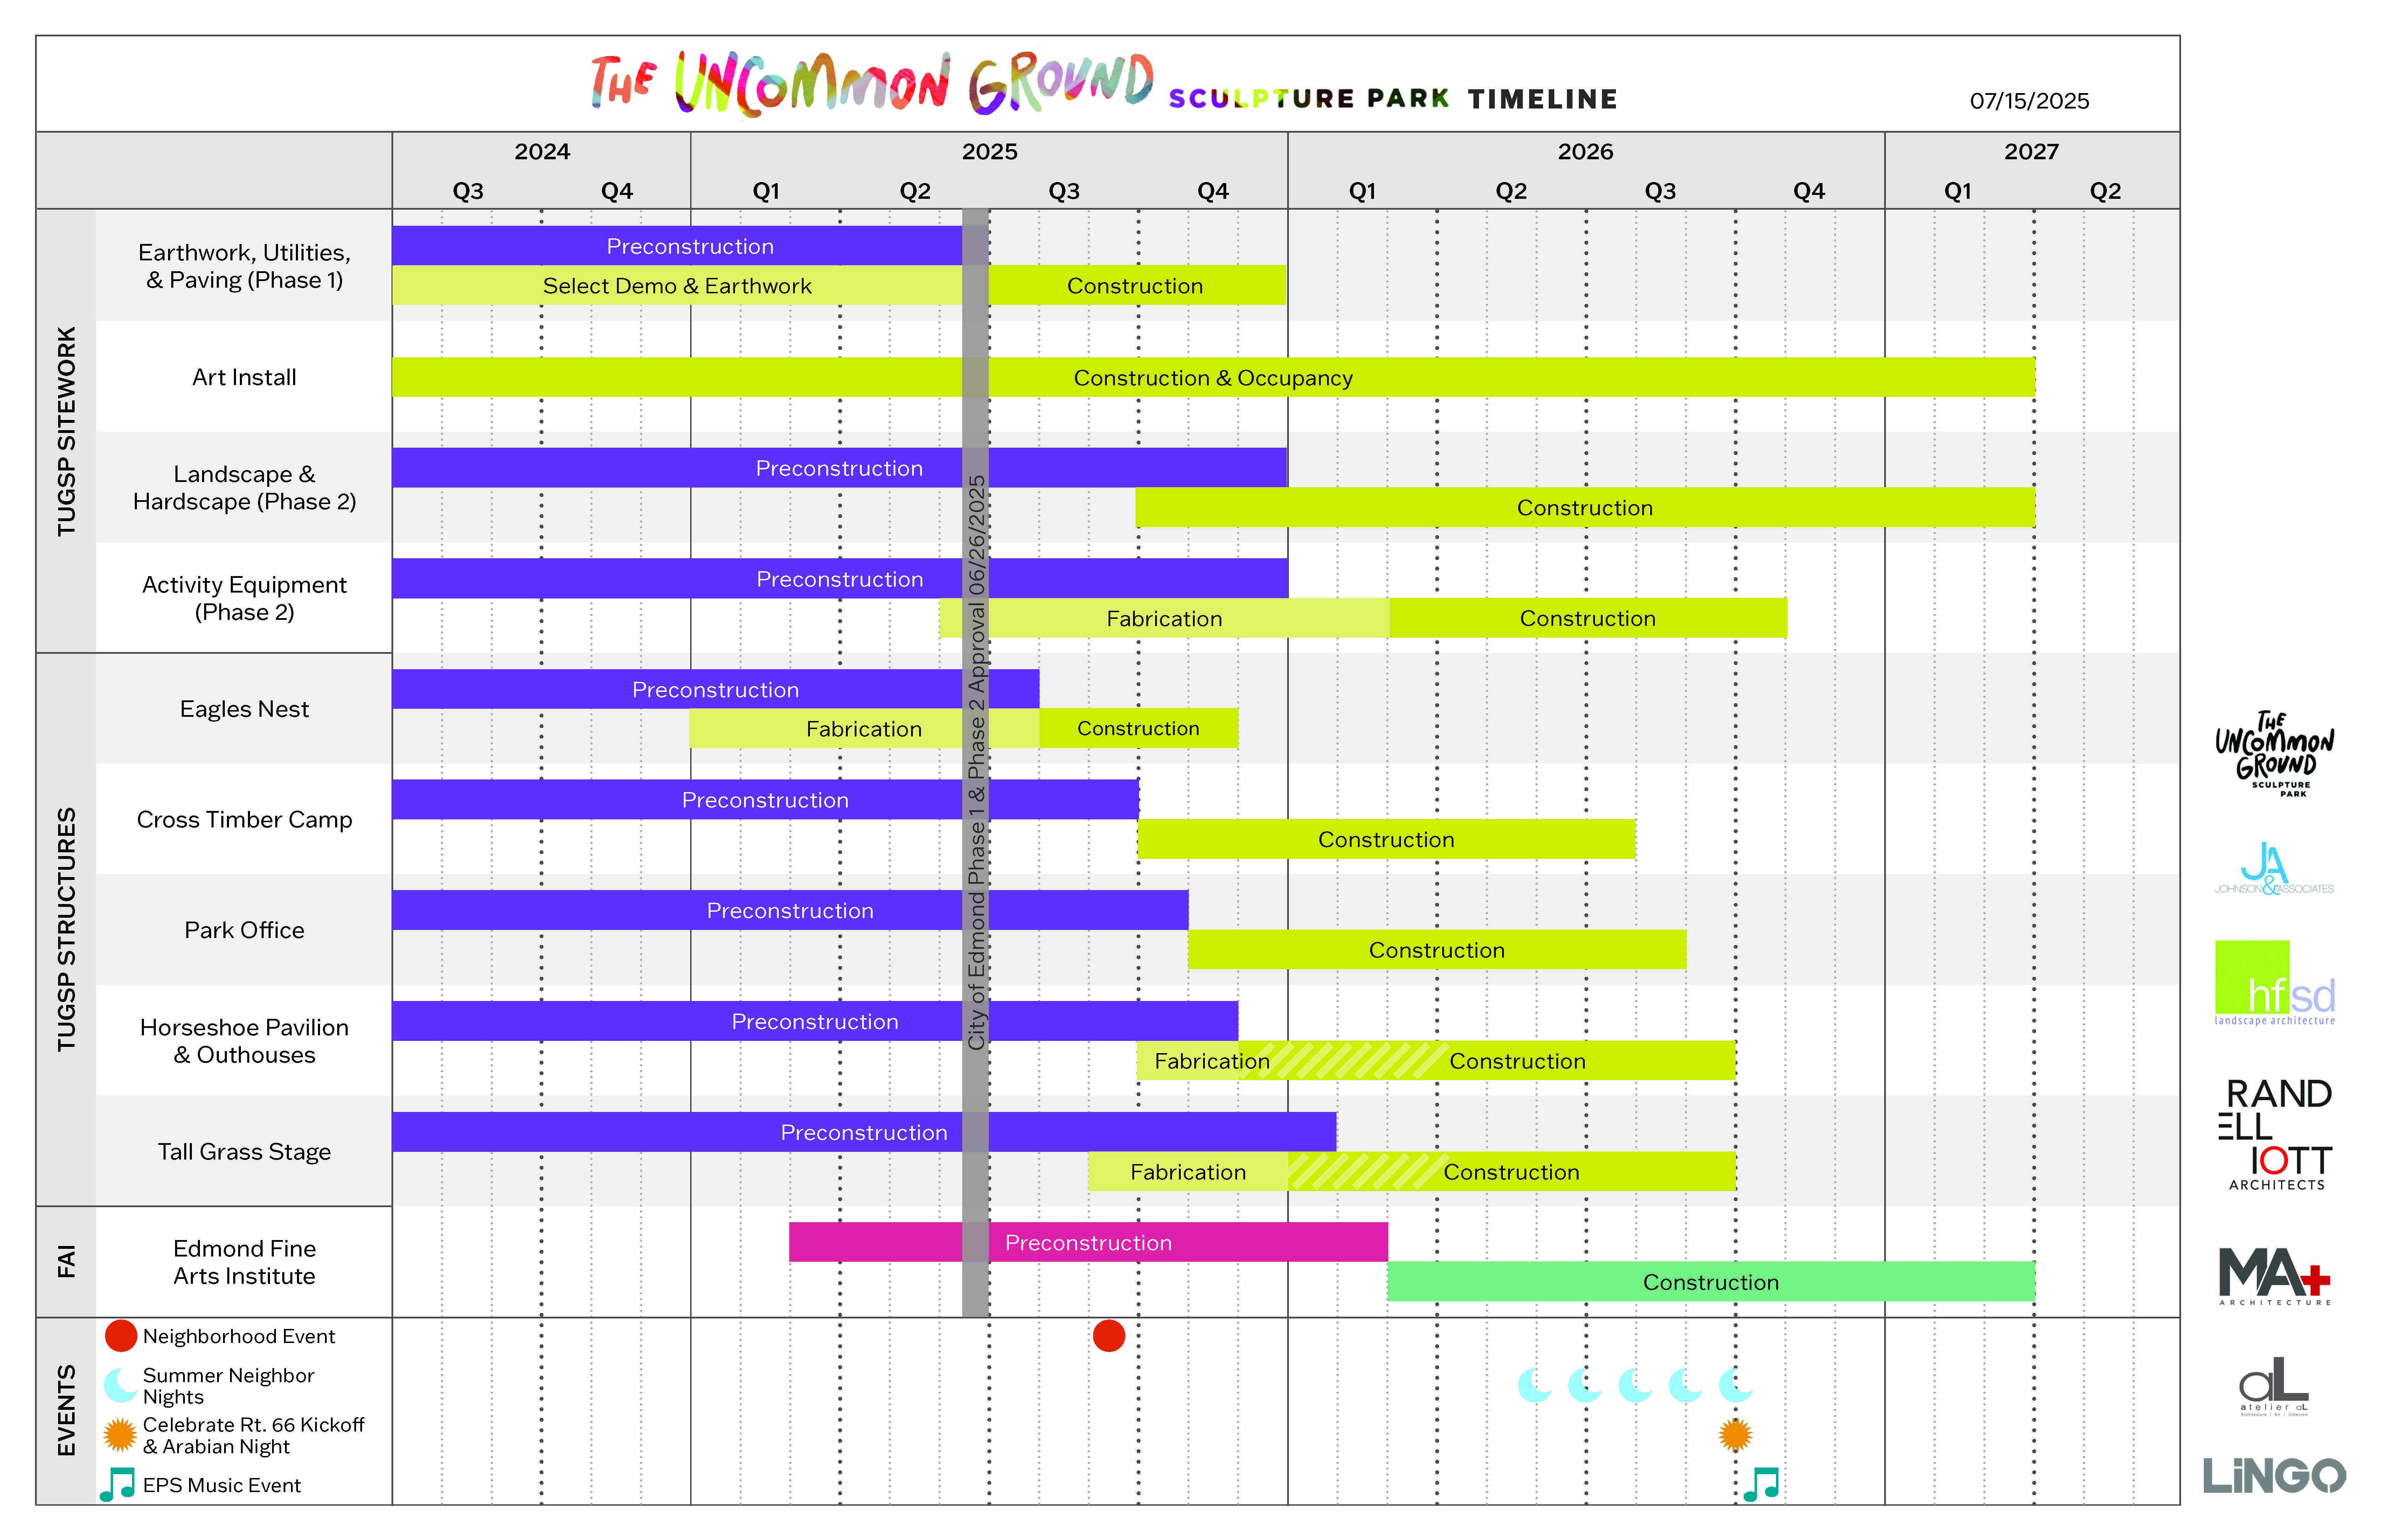Click the Tall Grass Stage Preconstruction bar
2381x1540 pixels.
[x=865, y=1132]
